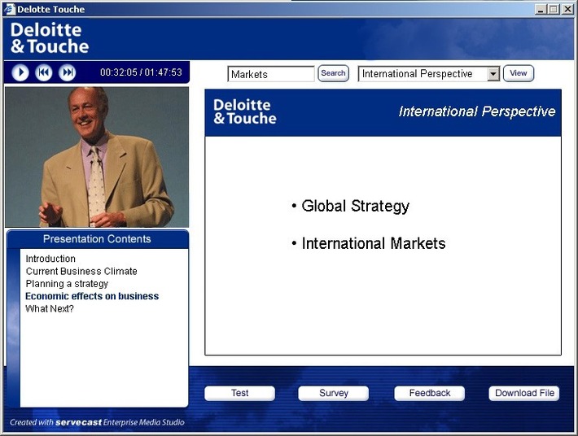
Task: Open the International Perspective dropdown arrow
Action: pyautogui.click(x=493, y=74)
